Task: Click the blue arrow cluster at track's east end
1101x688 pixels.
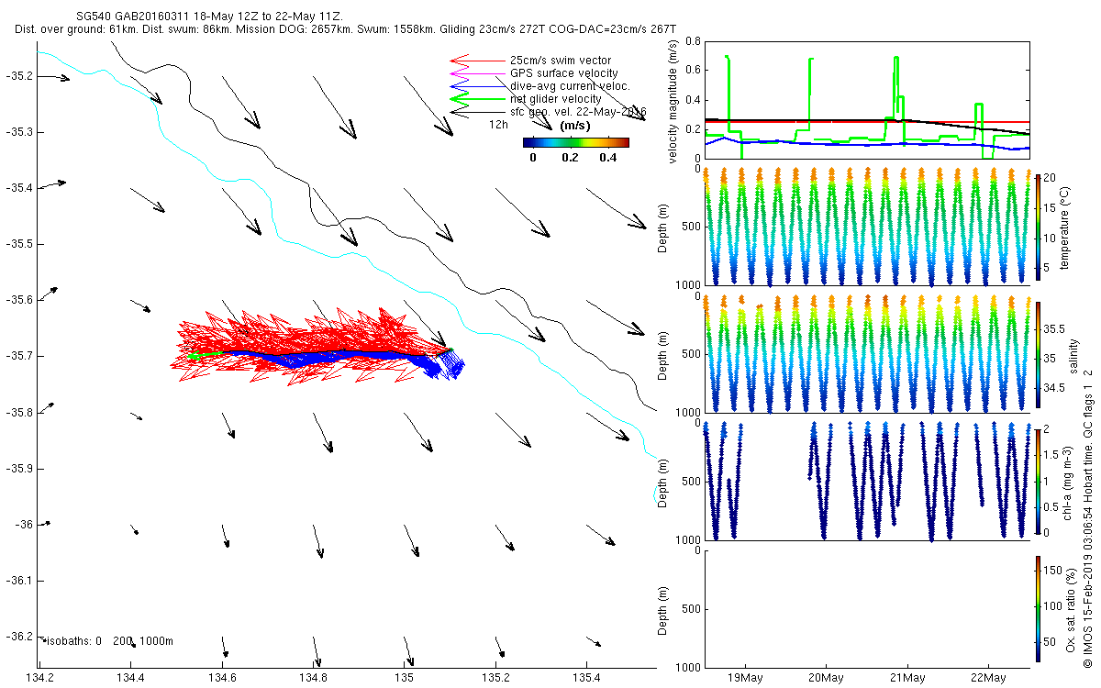Action: point(448,364)
